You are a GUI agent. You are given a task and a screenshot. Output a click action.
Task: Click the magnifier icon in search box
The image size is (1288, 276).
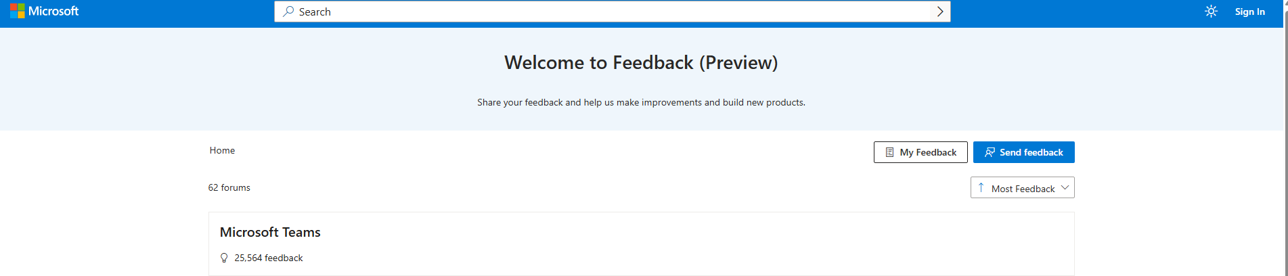pyautogui.click(x=288, y=11)
